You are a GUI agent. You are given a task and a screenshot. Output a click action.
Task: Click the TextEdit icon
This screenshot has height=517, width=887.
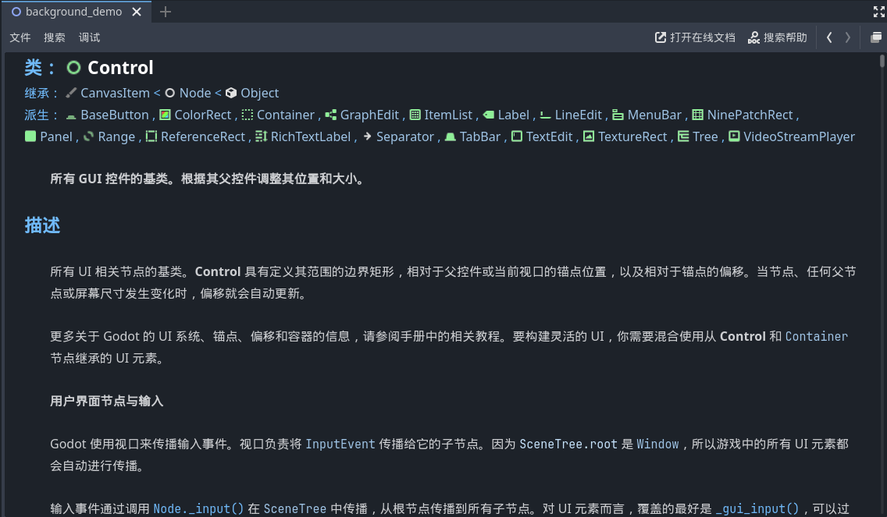coord(516,136)
